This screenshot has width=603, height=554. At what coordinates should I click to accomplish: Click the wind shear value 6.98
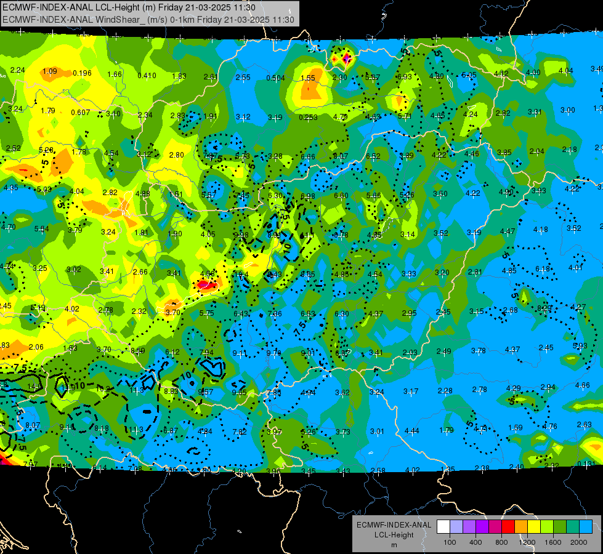[308, 196]
